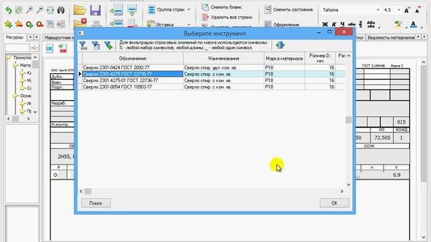Select row Сверло 2301-0054 ГОСТ 10903-77

pos(211,87)
